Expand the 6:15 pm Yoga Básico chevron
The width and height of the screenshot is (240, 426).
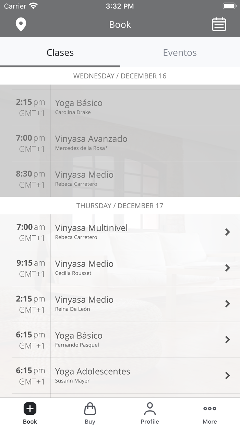point(227,340)
